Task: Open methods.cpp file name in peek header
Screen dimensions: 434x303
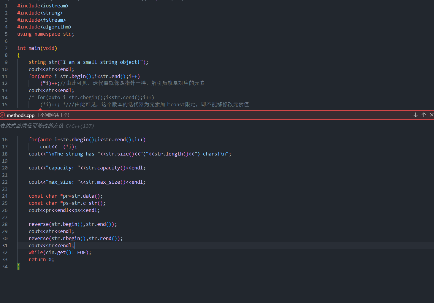Action: pyautogui.click(x=20, y=115)
